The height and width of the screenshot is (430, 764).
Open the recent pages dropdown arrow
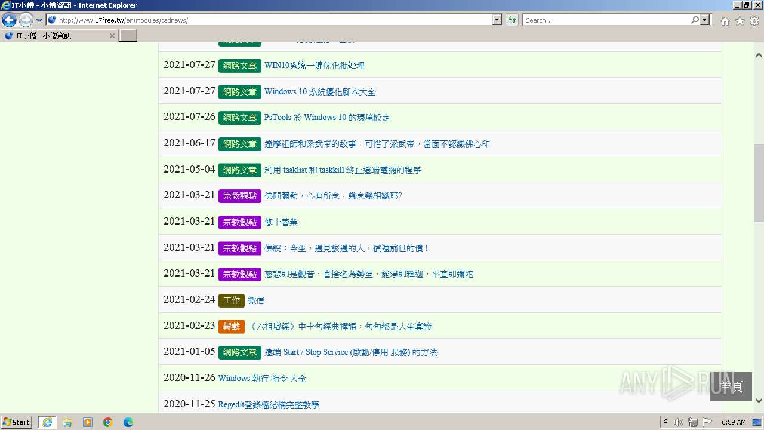click(39, 20)
